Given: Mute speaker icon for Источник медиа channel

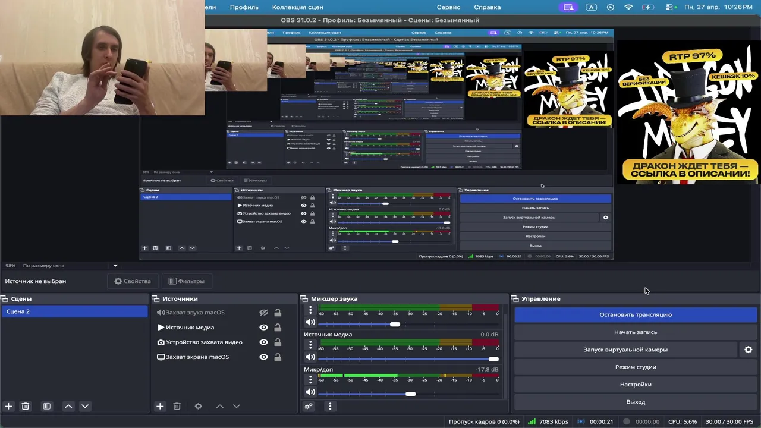Looking at the screenshot, I should 310,357.
